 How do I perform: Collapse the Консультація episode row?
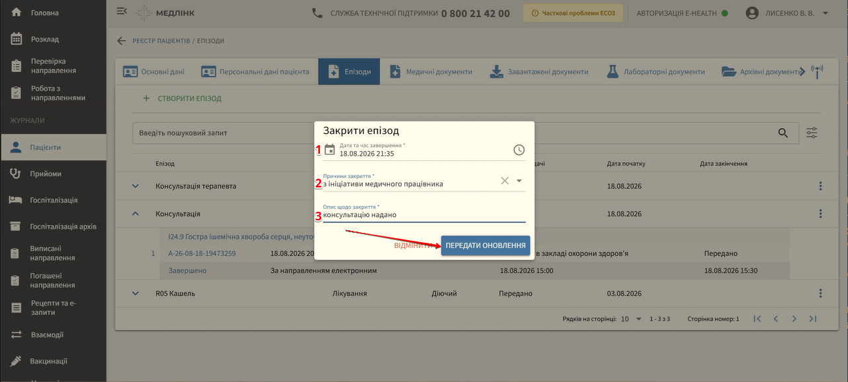135,214
